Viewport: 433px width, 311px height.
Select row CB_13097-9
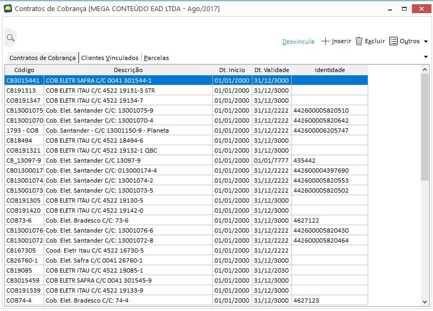point(186,160)
